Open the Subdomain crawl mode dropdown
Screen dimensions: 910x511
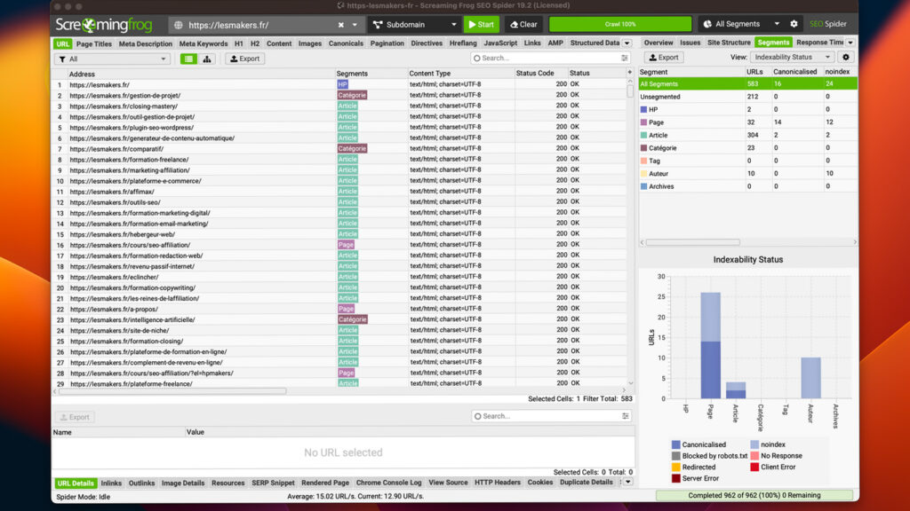[x=415, y=24]
